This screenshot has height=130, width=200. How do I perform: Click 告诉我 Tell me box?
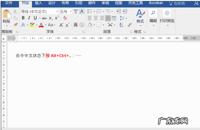[177, 3]
